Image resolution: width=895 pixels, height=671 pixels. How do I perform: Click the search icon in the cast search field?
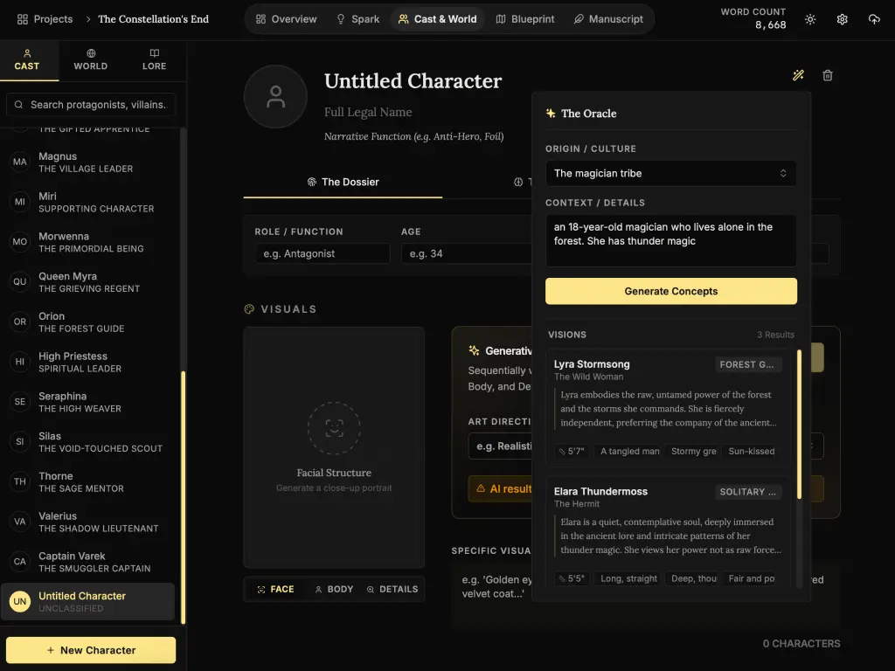pyautogui.click(x=18, y=104)
